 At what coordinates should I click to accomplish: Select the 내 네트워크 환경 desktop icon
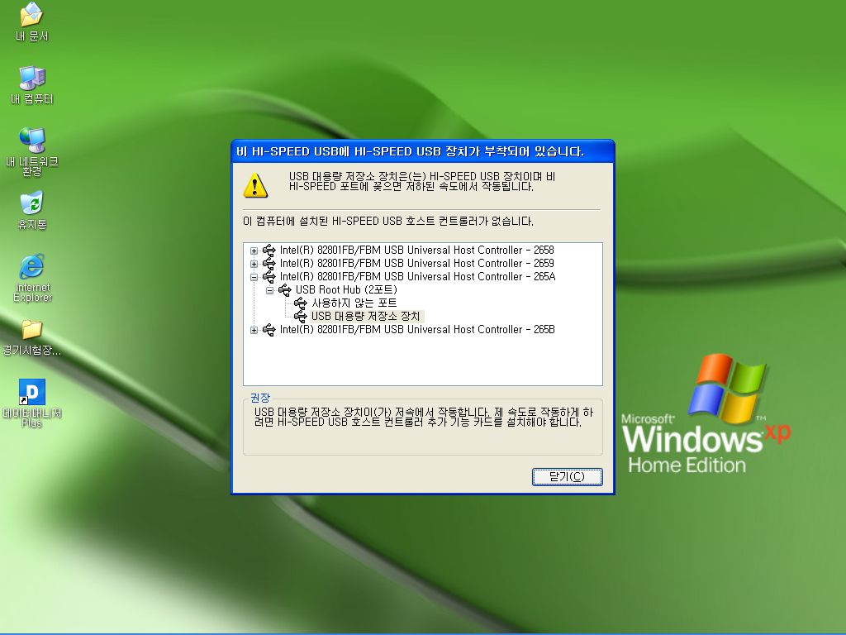(x=32, y=152)
